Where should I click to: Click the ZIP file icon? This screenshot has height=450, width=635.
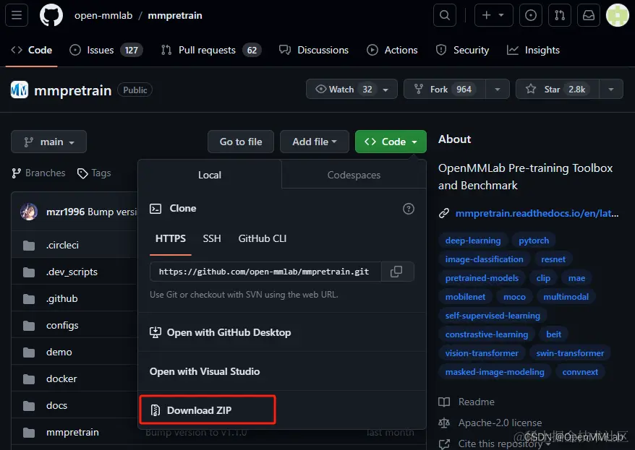click(x=155, y=410)
